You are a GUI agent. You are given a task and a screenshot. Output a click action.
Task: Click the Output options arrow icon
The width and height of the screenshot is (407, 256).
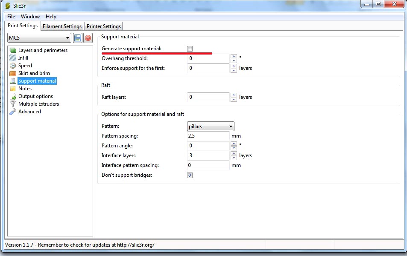pyautogui.click(x=13, y=96)
